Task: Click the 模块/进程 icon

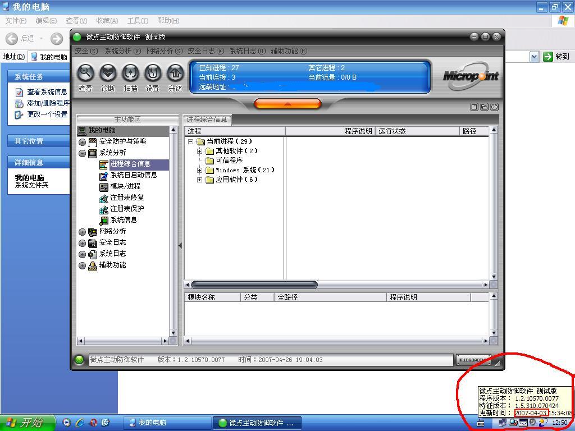Action: pyautogui.click(x=104, y=187)
